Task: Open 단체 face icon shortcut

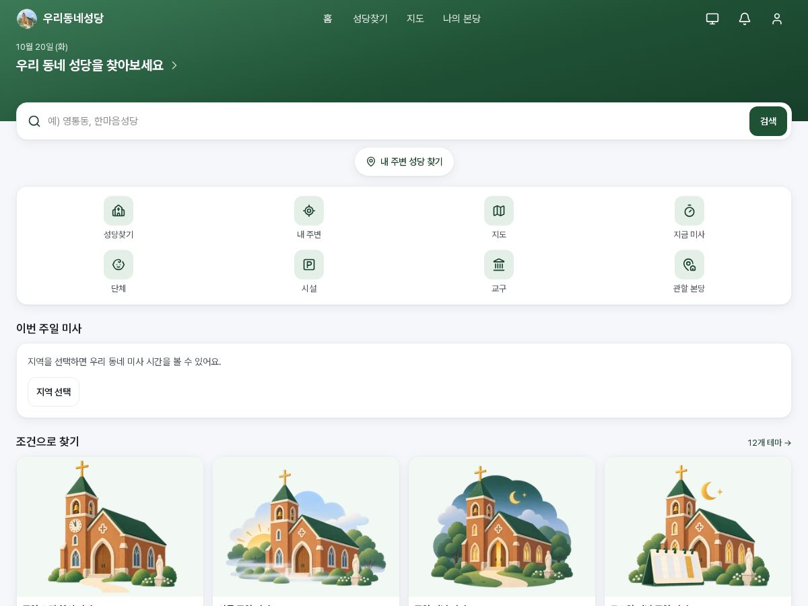Action: [x=119, y=265]
